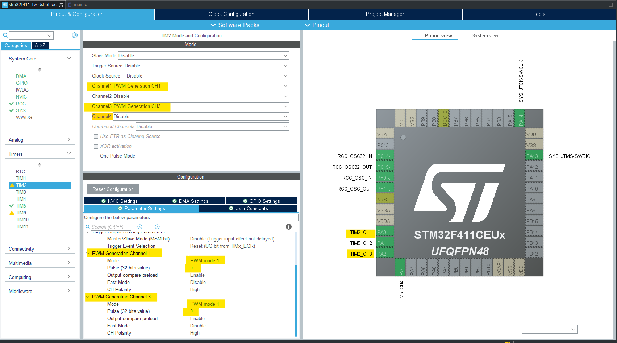The height and width of the screenshot is (343, 617).
Task: Open Channel4 dropdown
Action: tap(201, 116)
